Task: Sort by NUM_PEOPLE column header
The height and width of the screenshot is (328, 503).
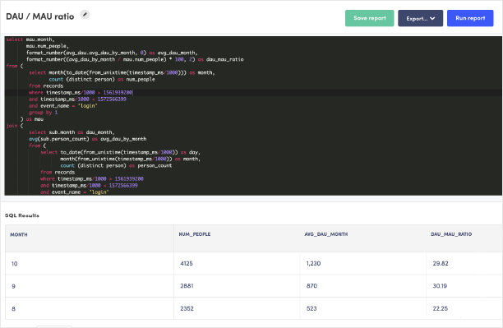Action: [195, 234]
